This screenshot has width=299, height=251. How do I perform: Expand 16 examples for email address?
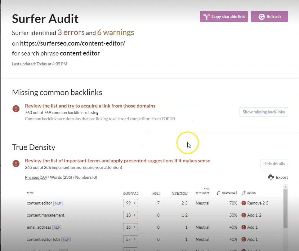click(x=131, y=227)
